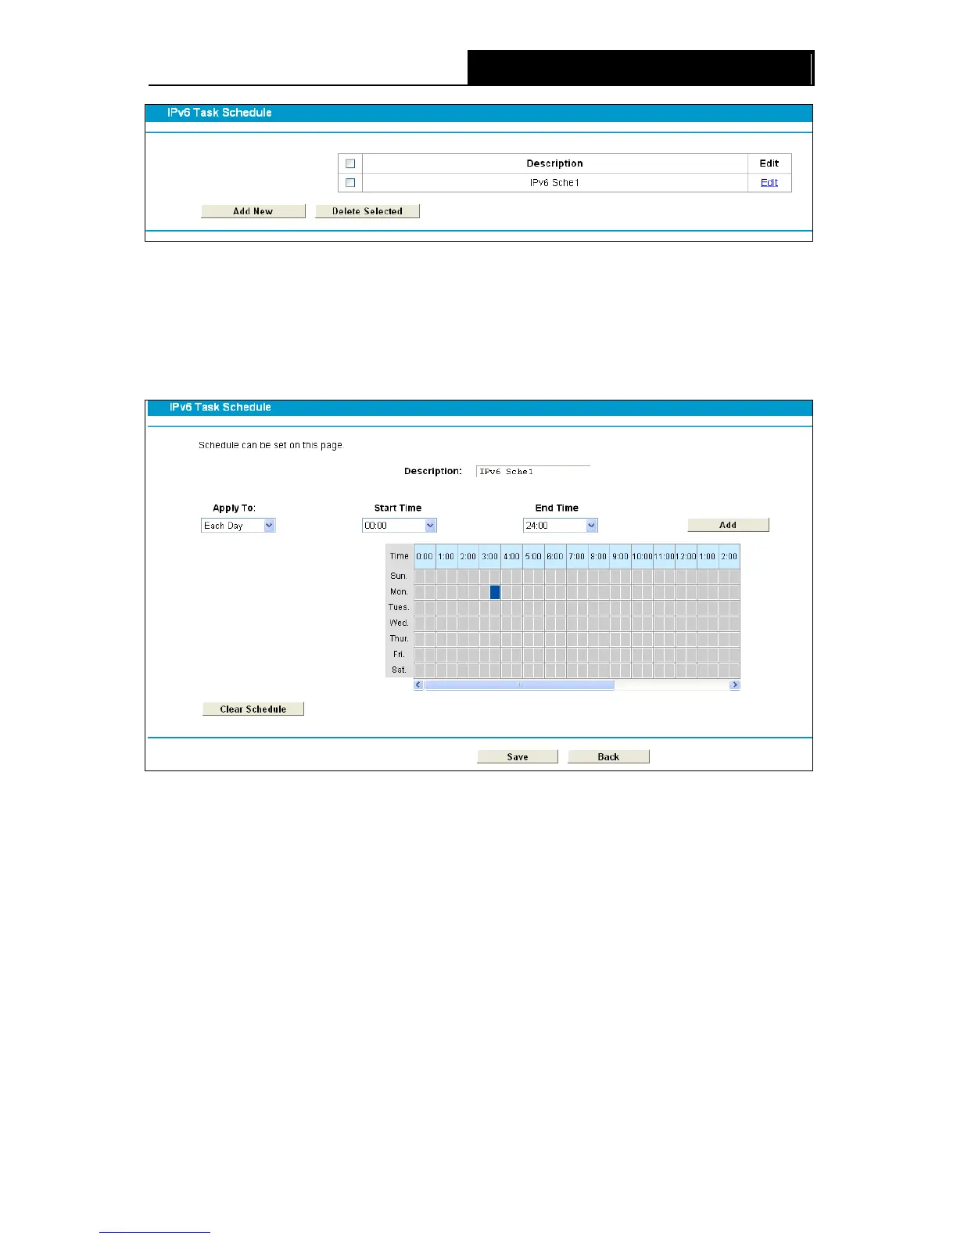Toggle the first Tuesday cell under 9:00
This screenshot has width=957, height=1239.
coord(615,608)
